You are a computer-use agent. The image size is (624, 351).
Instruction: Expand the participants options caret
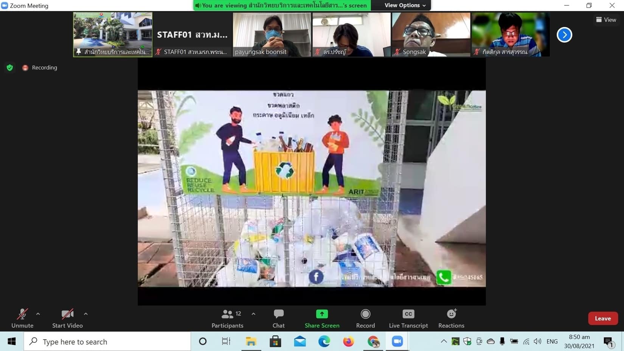(253, 314)
